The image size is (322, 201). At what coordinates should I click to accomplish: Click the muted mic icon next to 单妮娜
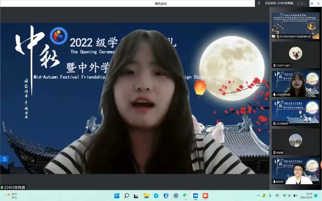click(274, 152)
